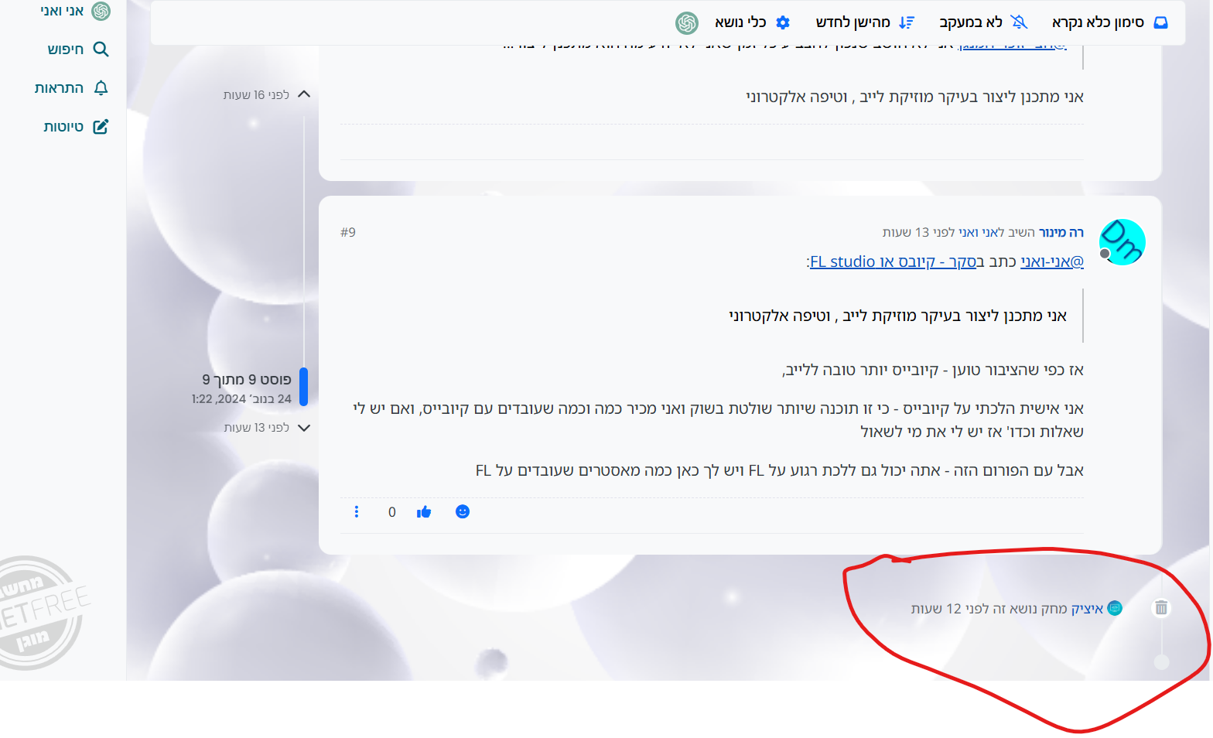Click חיפוש sidebar menu item text
The image size is (1213, 738).
click(66, 50)
